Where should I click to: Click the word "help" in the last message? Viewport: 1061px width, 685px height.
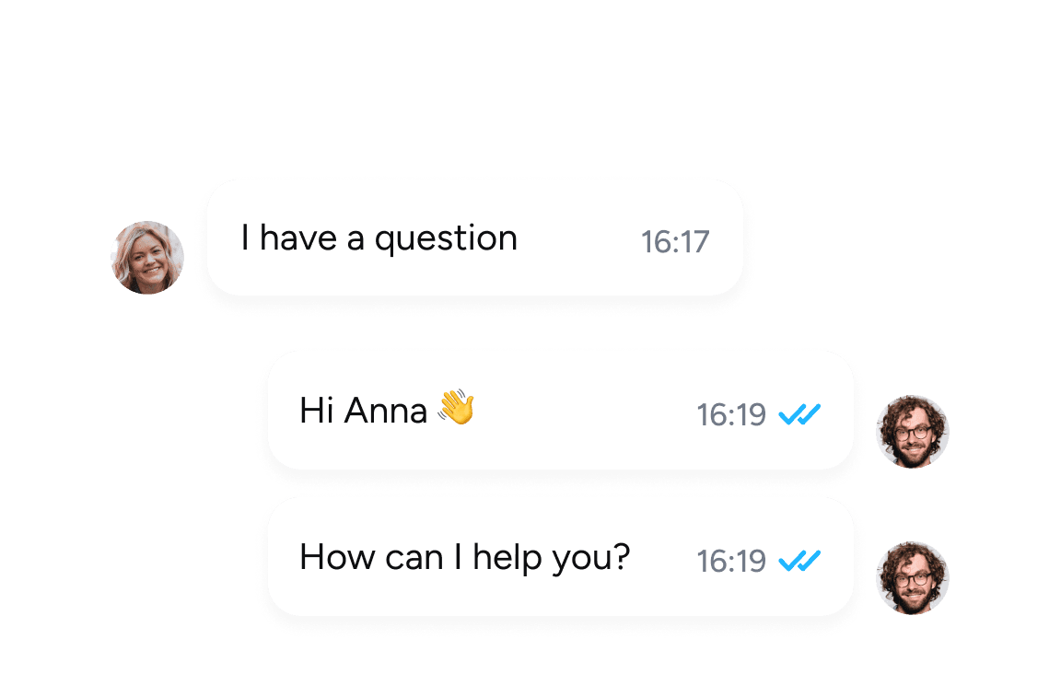click(x=508, y=557)
